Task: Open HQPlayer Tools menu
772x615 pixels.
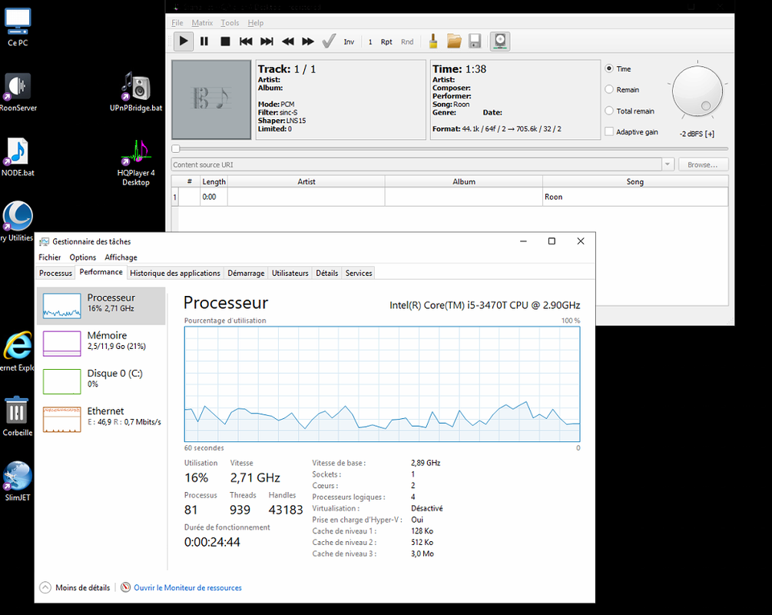Action: click(x=230, y=22)
